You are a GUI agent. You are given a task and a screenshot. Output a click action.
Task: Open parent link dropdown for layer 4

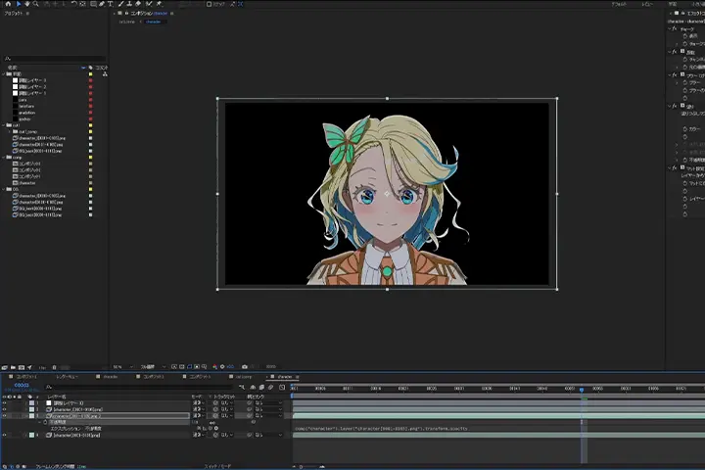tap(268, 436)
